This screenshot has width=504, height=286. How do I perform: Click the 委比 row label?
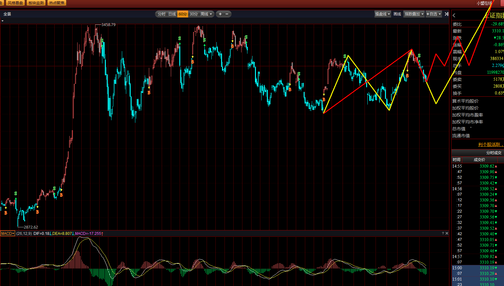coord(457,24)
